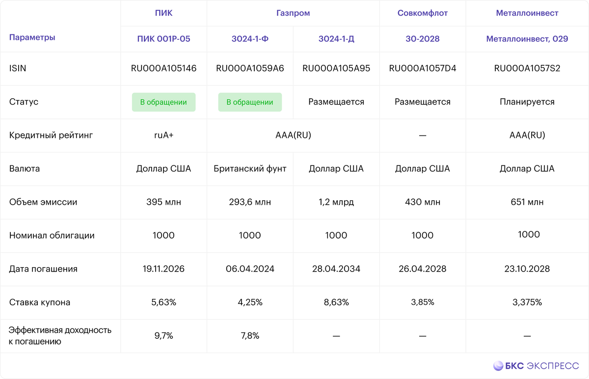Click maturity date 23.10.2028
This screenshot has height=379, width=589.
point(527,269)
